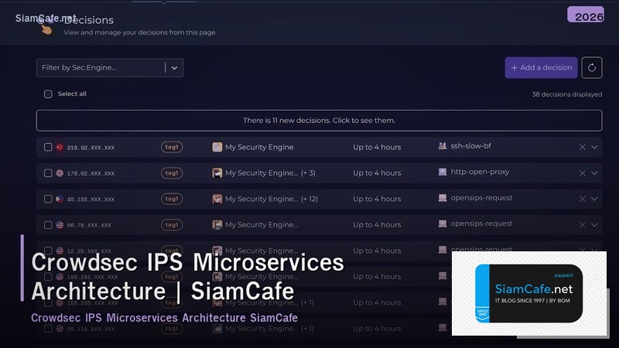This screenshot has height=348, width=619.
Task: Click the scenario icon next to http-open-proxy
Action: pos(443,172)
